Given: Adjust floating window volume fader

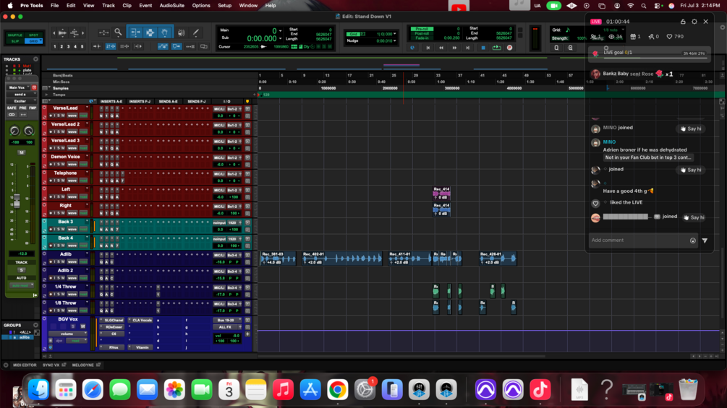Looking at the screenshot, I should pyautogui.click(x=17, y=201).
